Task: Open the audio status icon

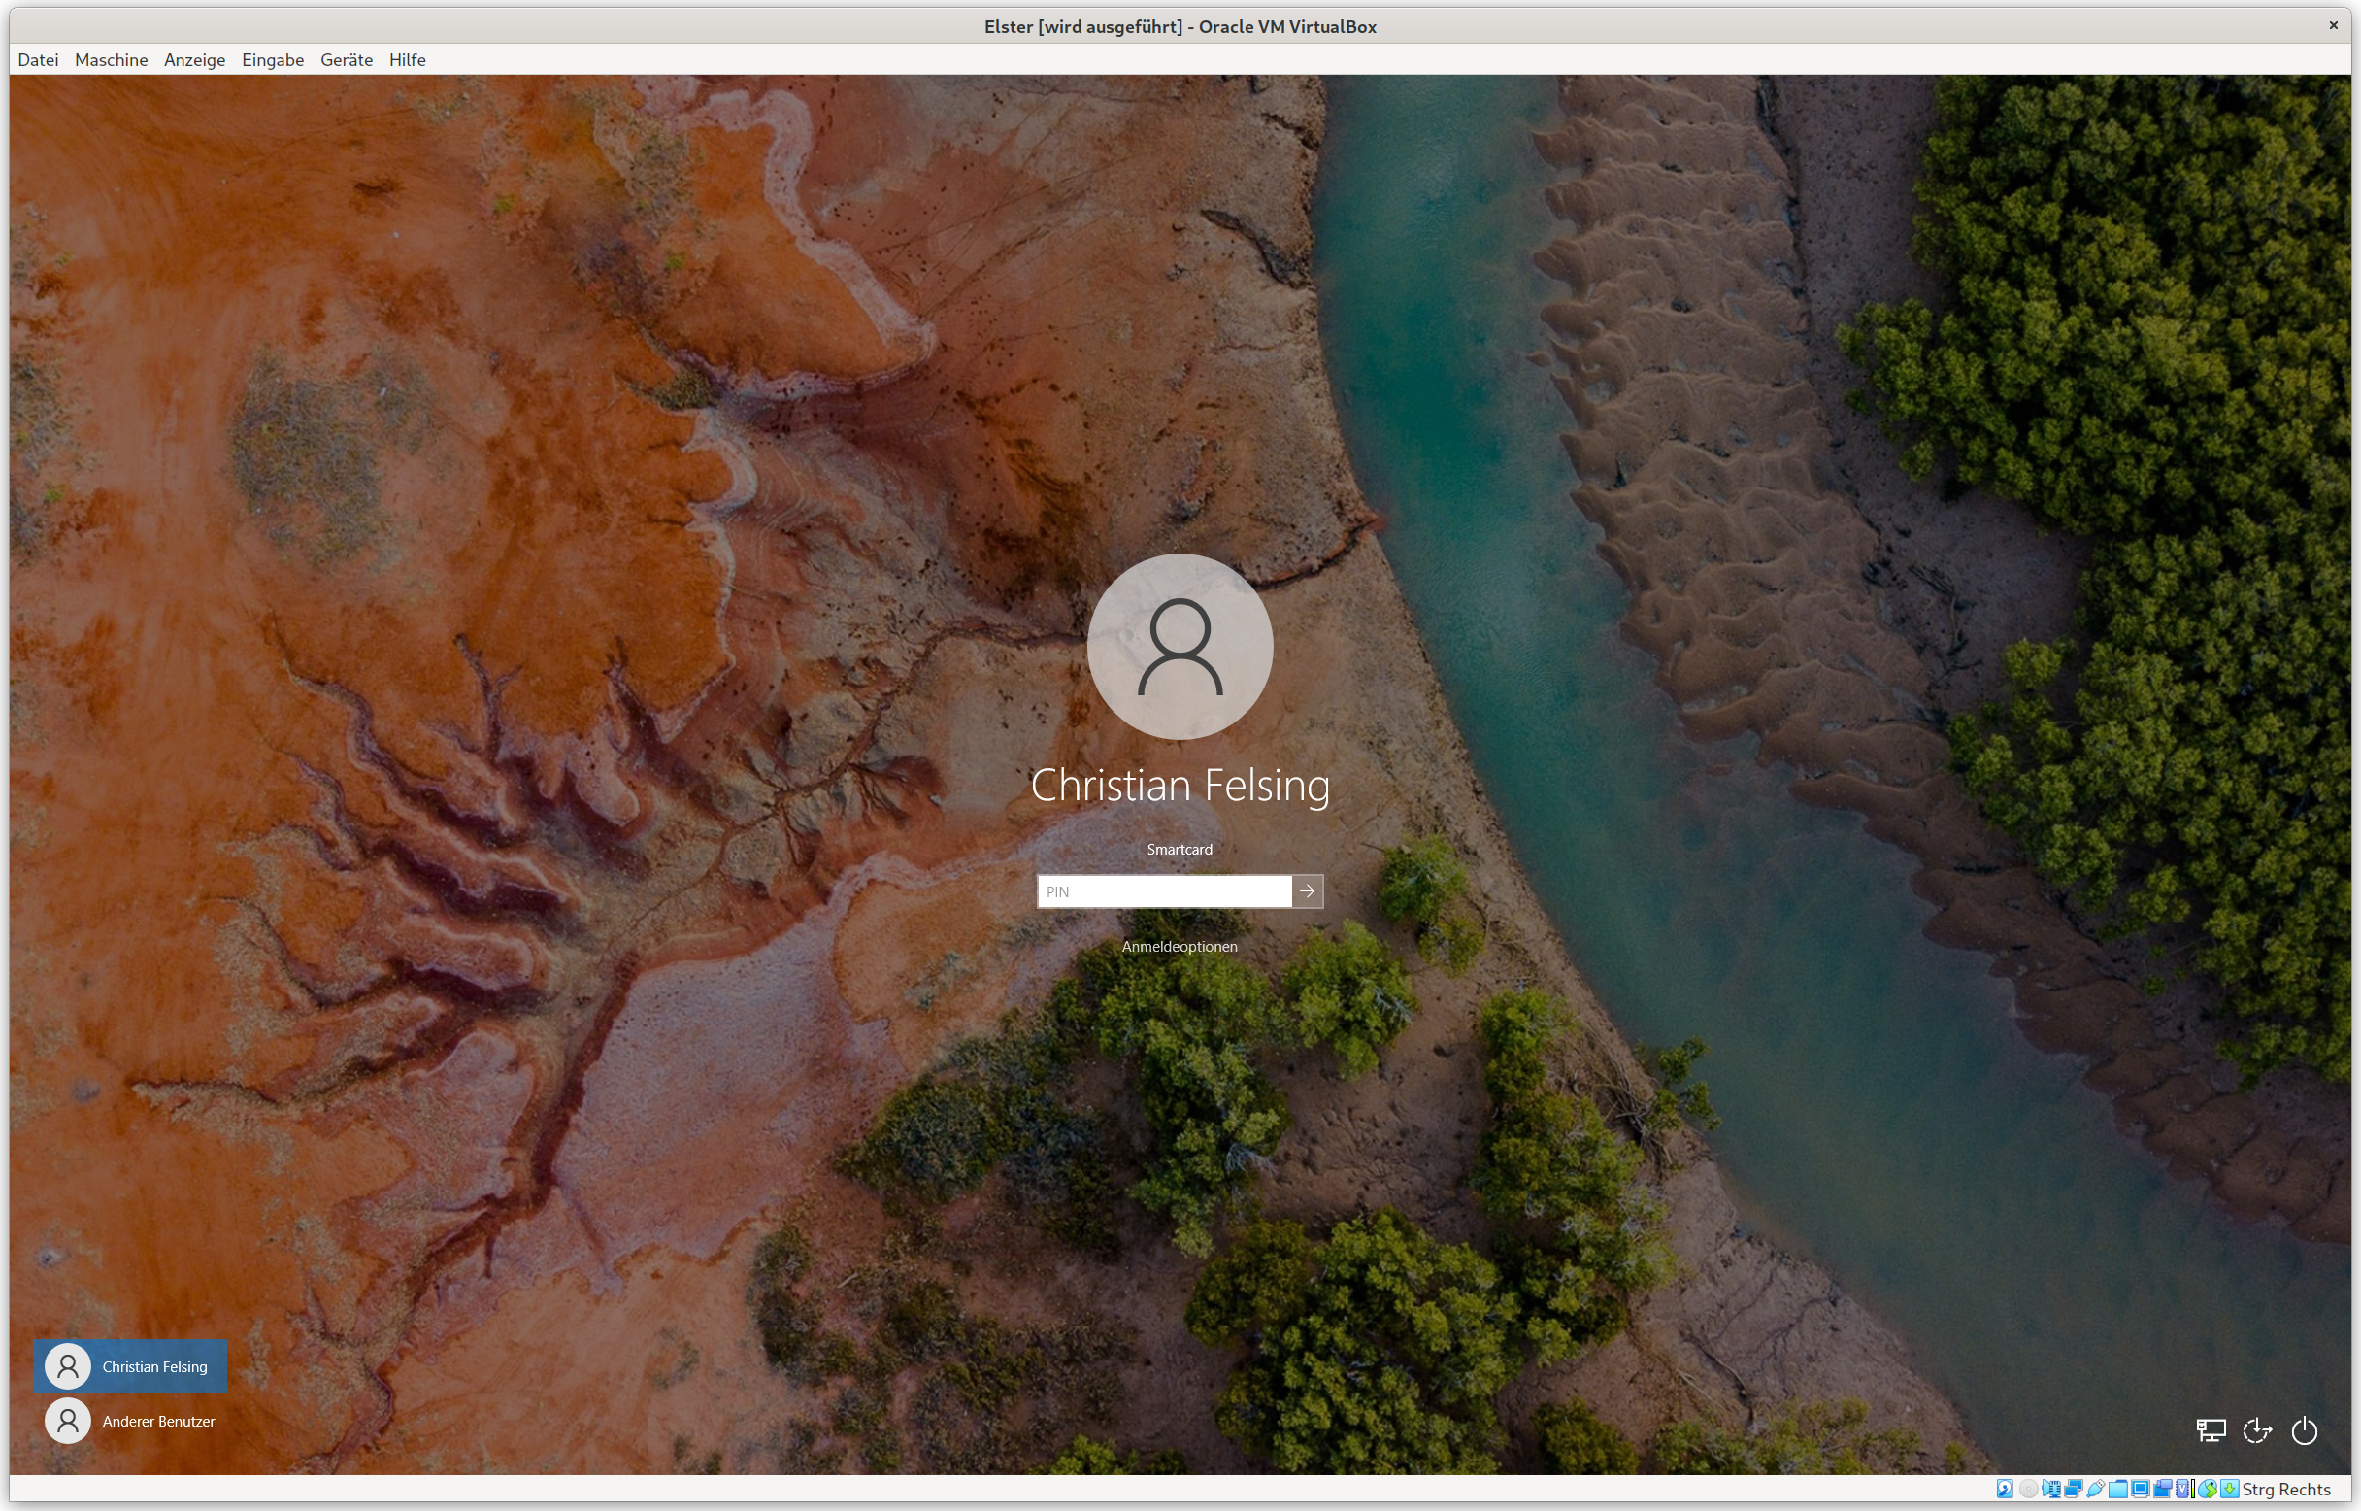Action: click(x=2050, y=1491)
